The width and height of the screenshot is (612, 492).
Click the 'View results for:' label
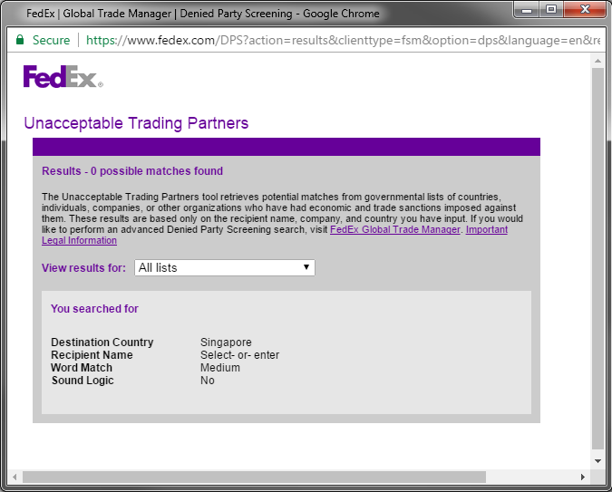pyautogui.click(x=84, y=268)
